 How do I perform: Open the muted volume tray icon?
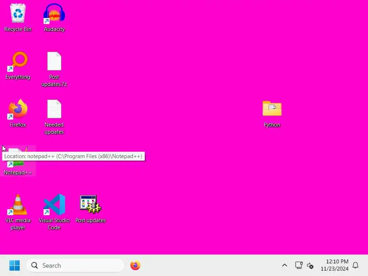pos(310,266)
